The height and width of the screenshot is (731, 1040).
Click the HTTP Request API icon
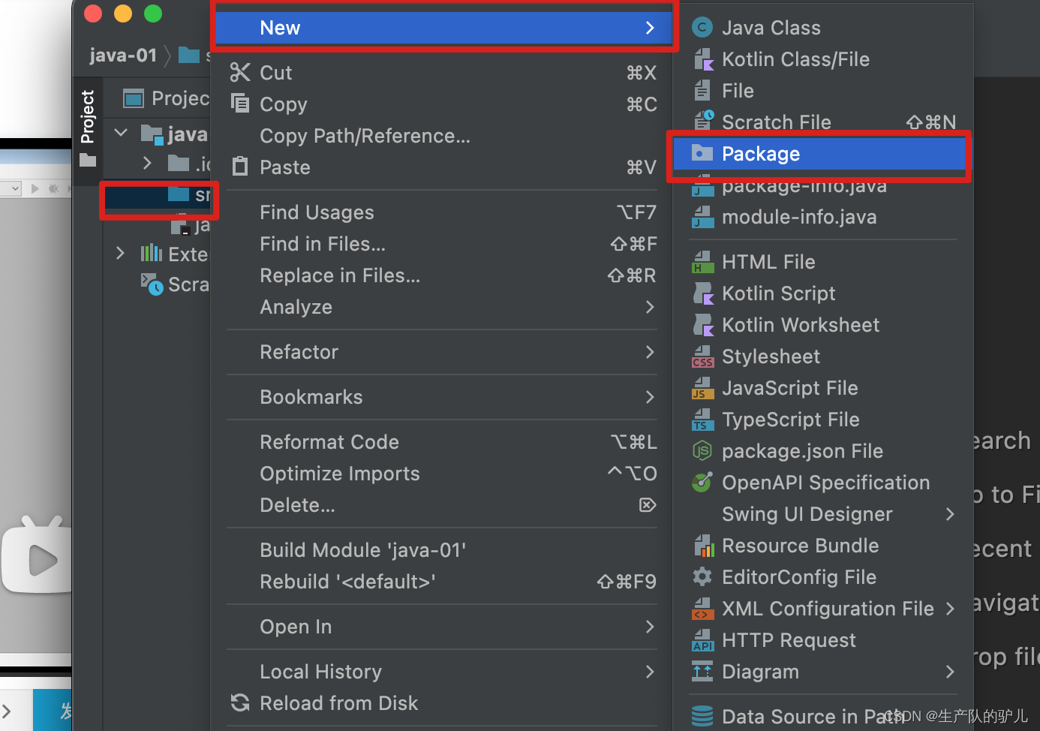coord(702,640)
